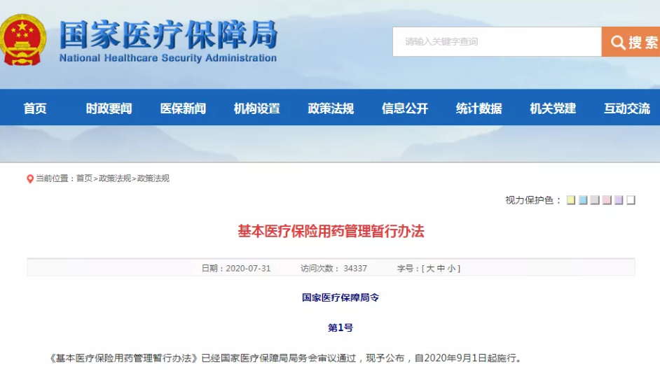Click the red location pin icon
The width and height of the screenshot is (660, 380).
[x=30, y=179]
